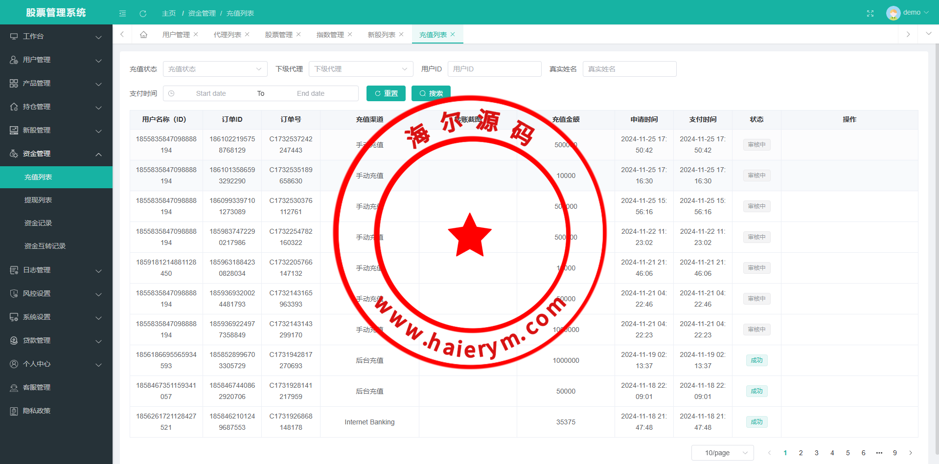Focus the 用户ID input field
Viewport: 939px width, 464px height.
[494, 69]
